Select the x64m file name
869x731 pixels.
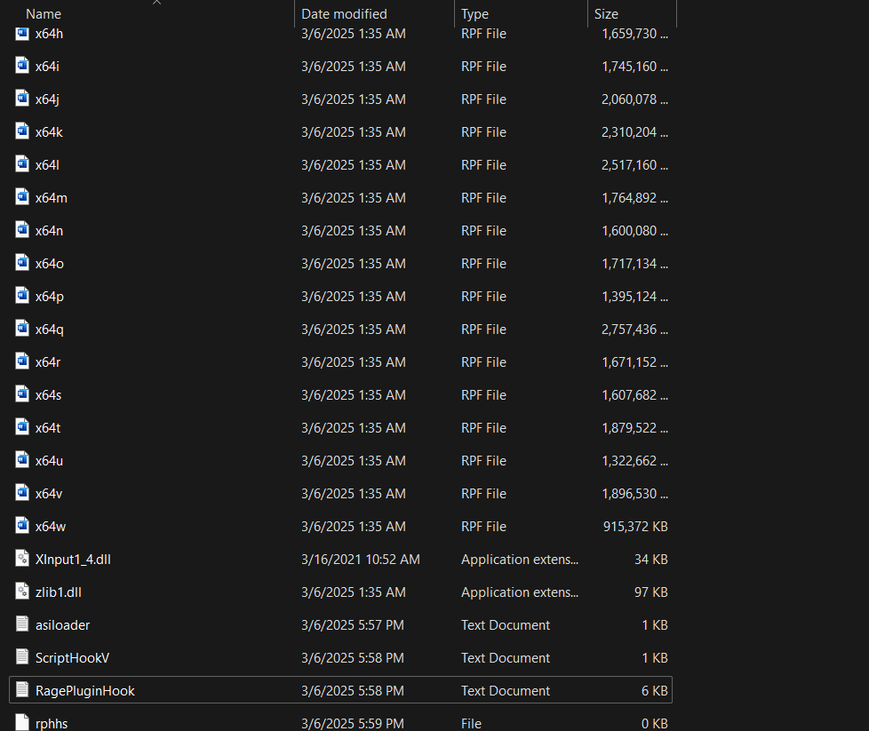(x=52, y=198)
